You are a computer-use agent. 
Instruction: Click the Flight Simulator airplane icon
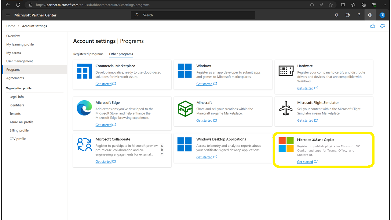[286, 108]
